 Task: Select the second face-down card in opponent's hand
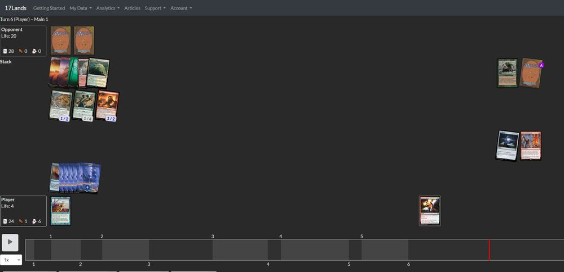[x=84, y=40]
